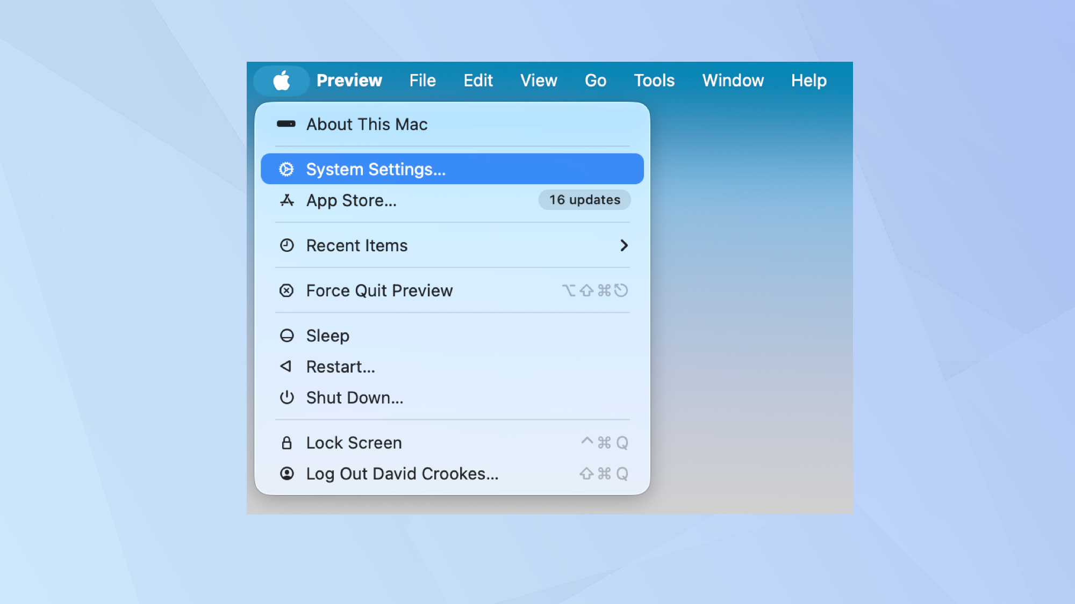Choose Shut Down from the menu
This screenshot has width=1075, height=604.
click(x=355, y=397)
